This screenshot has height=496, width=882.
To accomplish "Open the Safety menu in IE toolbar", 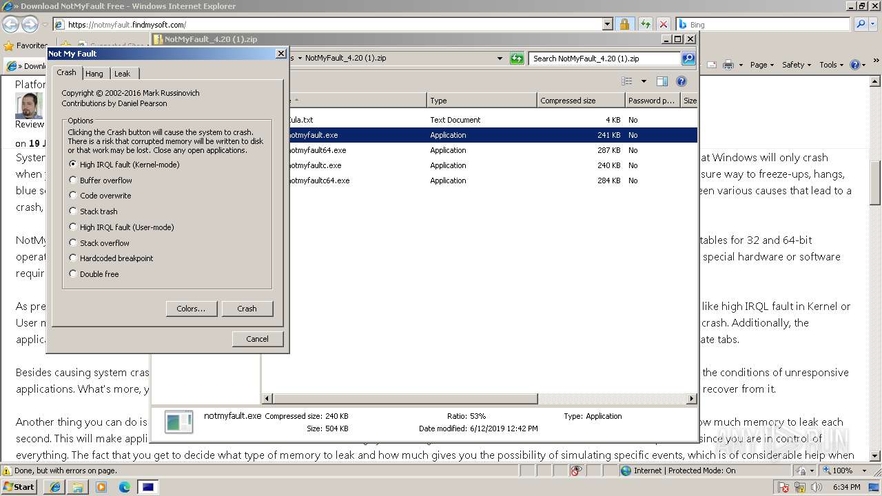I will [x=797, y=65].
